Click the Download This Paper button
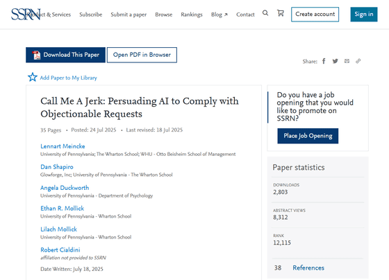 point(65,55)
